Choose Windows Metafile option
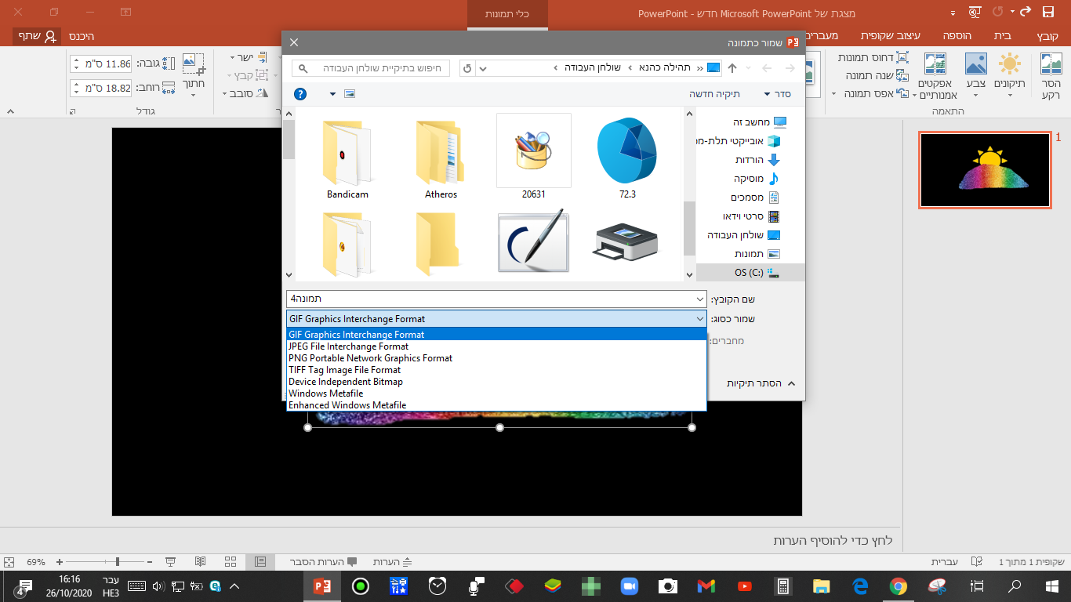This screenshot has height=602, width=1071. [496, 393]
